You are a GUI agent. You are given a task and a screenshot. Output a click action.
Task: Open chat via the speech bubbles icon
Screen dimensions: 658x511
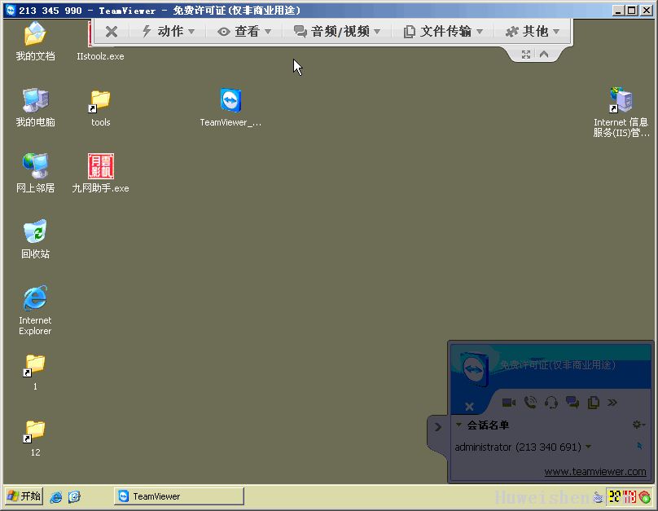click(572, 403)
